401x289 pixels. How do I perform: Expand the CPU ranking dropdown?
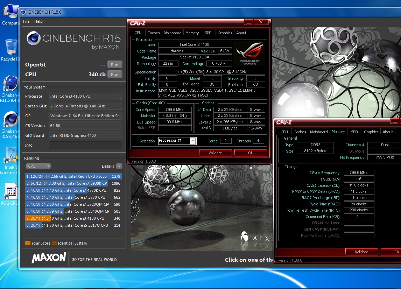click(38, 166)
